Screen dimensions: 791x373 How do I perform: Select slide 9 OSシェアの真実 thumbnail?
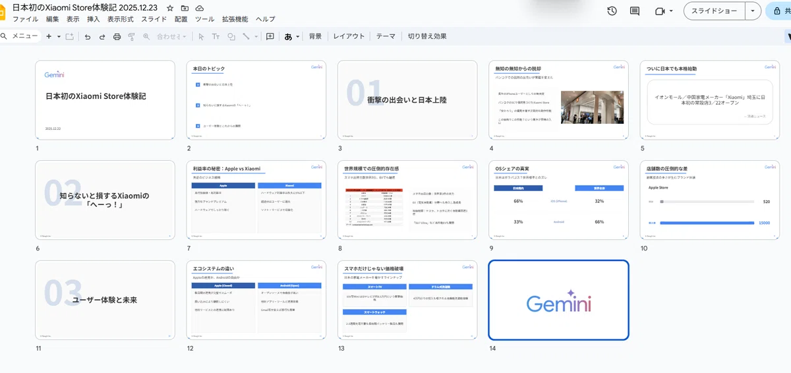558,200
